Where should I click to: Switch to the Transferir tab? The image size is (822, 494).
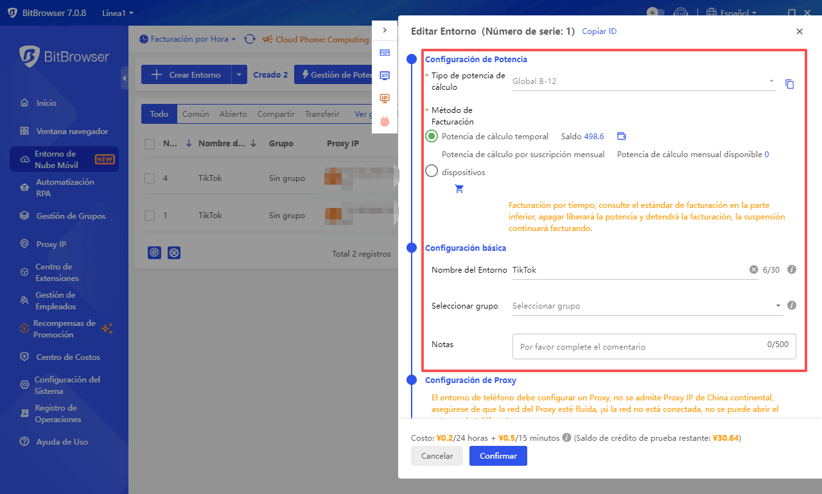pos(322,114)
